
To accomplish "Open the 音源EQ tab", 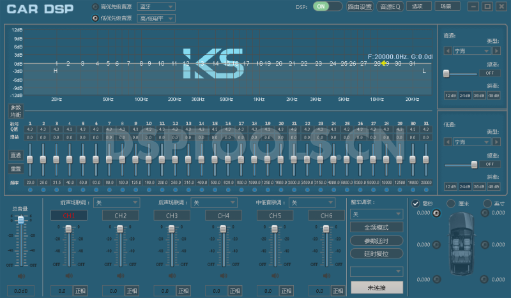I will pyautogui.click(x=389, y=6).
